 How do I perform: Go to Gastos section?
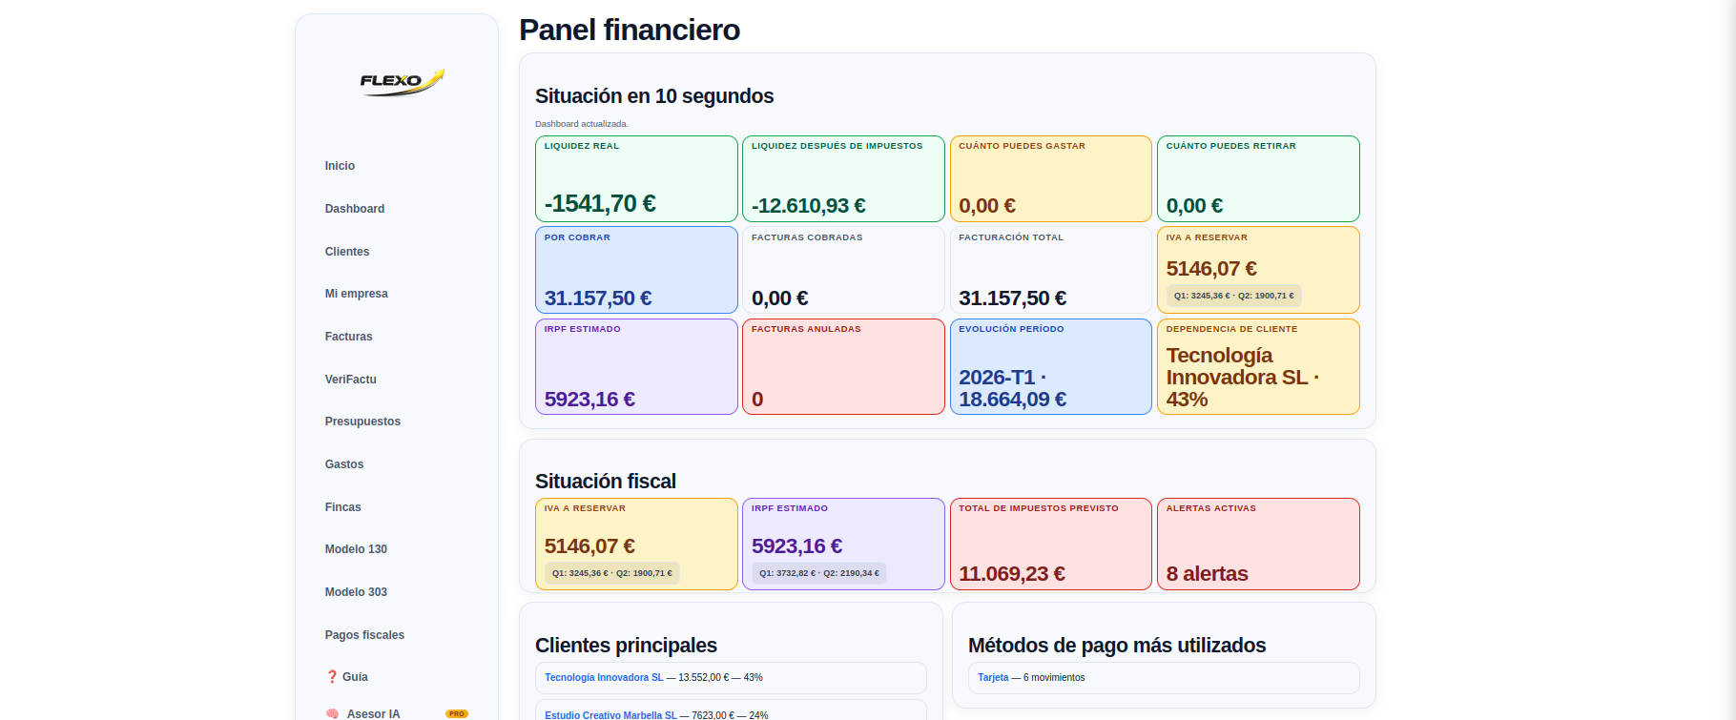(x=344, y=464)
